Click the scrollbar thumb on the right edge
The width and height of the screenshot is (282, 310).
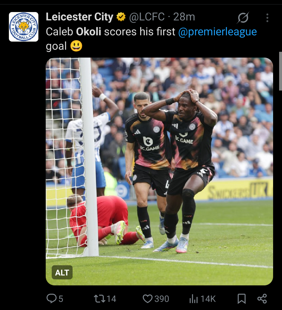coord(280,71)
